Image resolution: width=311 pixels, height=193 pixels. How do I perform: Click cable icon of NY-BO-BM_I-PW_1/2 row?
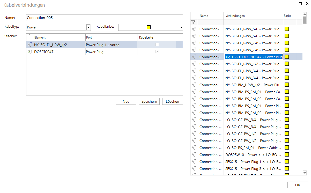pyautogui.click(x=194, y=85)
